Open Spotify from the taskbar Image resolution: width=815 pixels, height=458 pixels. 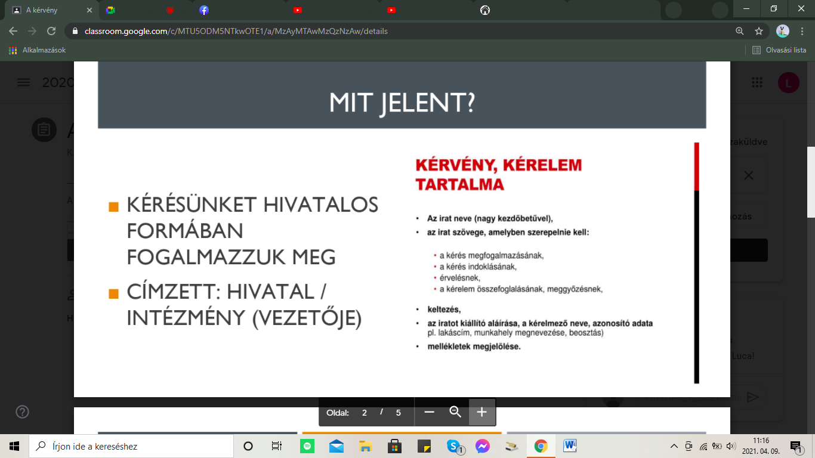coord(307,446)
